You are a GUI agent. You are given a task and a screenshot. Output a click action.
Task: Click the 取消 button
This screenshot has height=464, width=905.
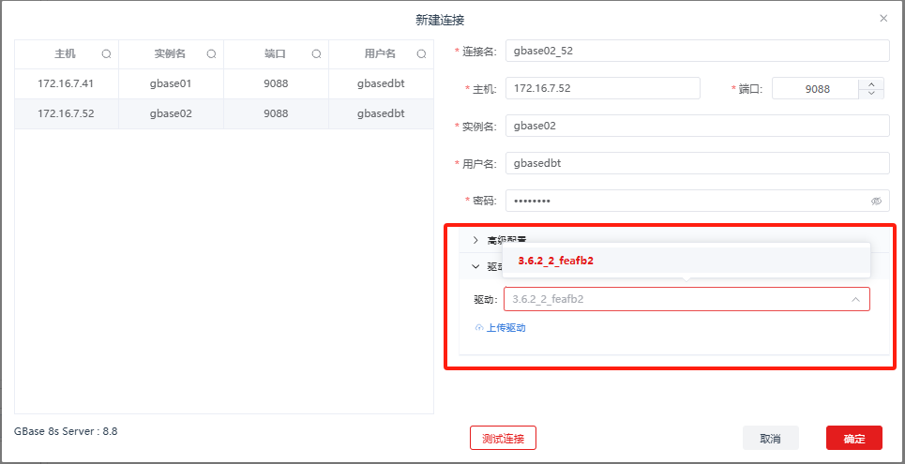pos(770,438)
